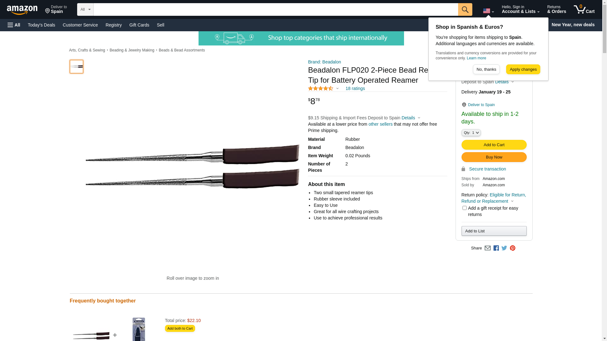Select the product image thumbnail
The width and height of the screenshot is (607, 341).
[x=77, y=67]
